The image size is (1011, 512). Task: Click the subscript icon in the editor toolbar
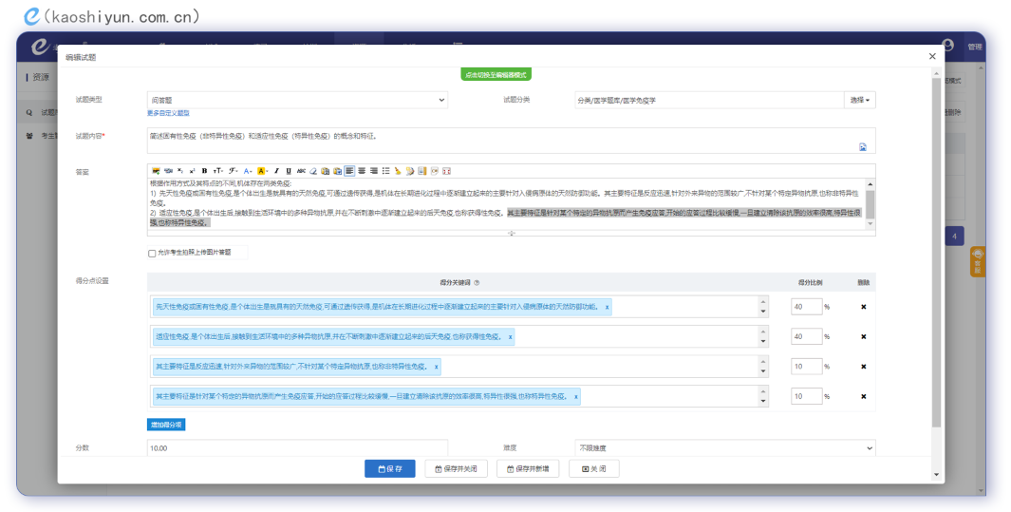pyautogui.click(x=180, y=171)
